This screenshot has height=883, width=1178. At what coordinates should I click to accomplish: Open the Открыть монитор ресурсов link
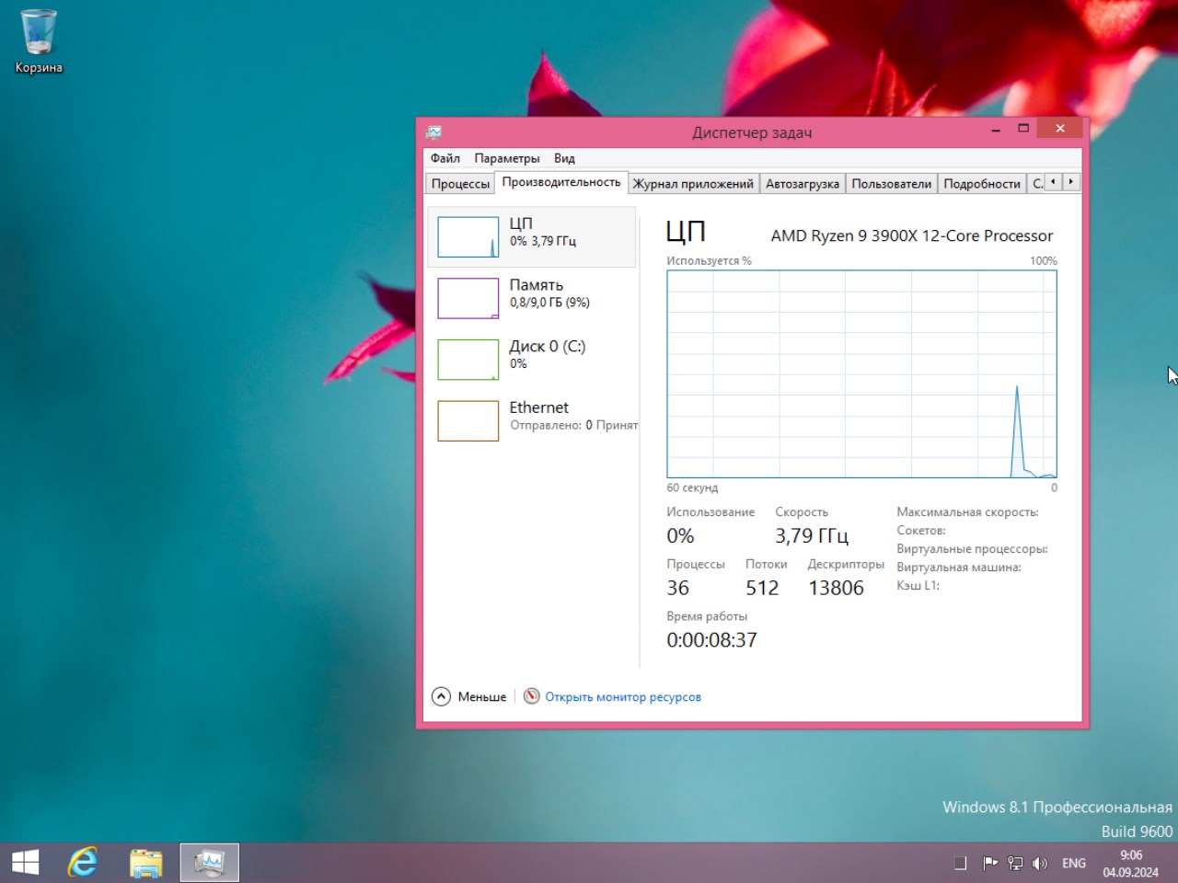pyautogui.click(x=623, y=697)
